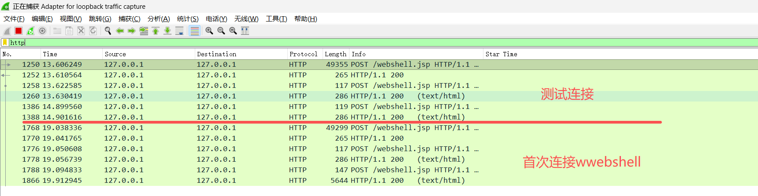Image resolution: width=758 pixels, height=196 pixels.
Task: Restart the current capture
Action: point(30,31)
